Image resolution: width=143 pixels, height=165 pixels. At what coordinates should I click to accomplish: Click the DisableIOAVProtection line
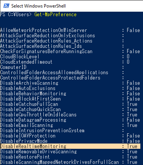click(70, 136)
